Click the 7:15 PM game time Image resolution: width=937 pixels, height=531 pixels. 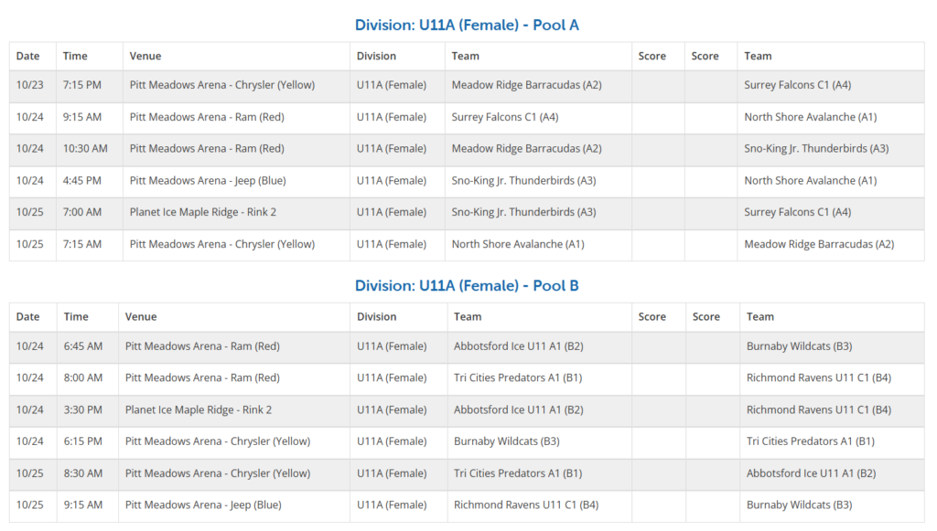tap(81, 85)
